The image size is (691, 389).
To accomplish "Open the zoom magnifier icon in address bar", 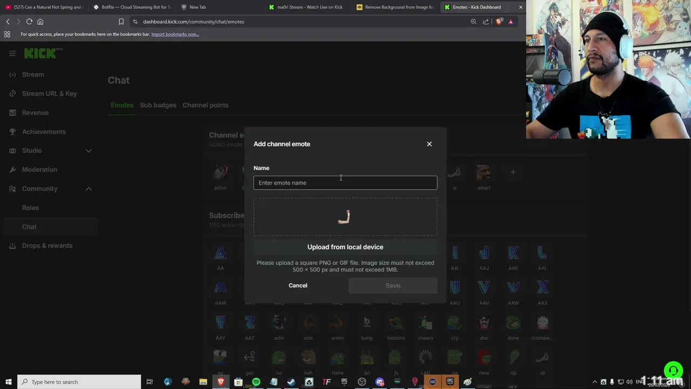I will click(473, 22).
